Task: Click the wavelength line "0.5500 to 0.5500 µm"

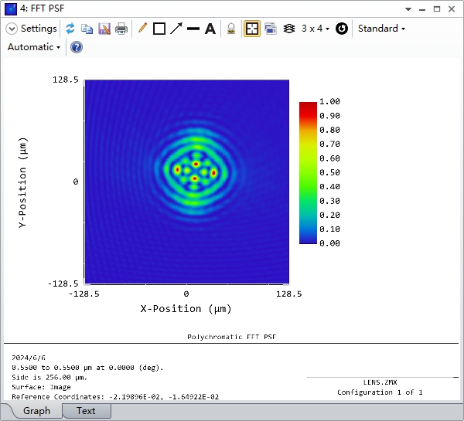Action: (x=87, y=368)
